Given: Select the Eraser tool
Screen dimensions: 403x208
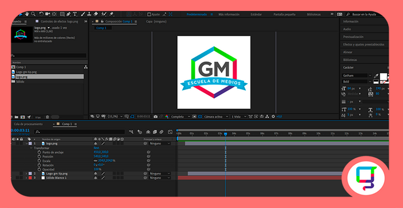Looking at the screenshot, I should 95,14.
